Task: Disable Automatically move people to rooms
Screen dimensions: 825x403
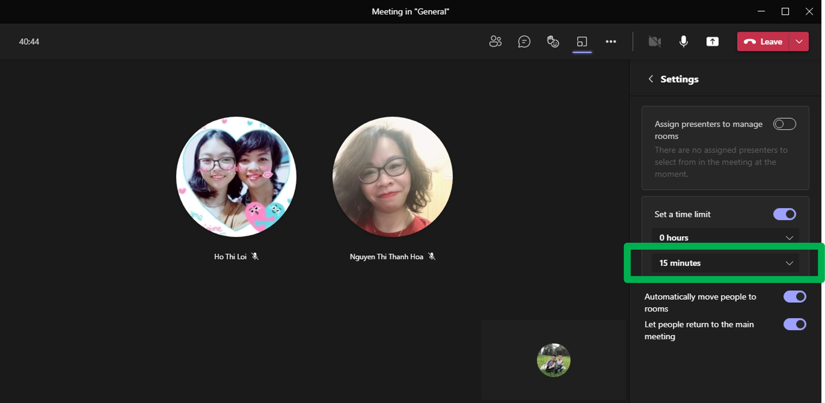Action: click(x=794, y=297)
